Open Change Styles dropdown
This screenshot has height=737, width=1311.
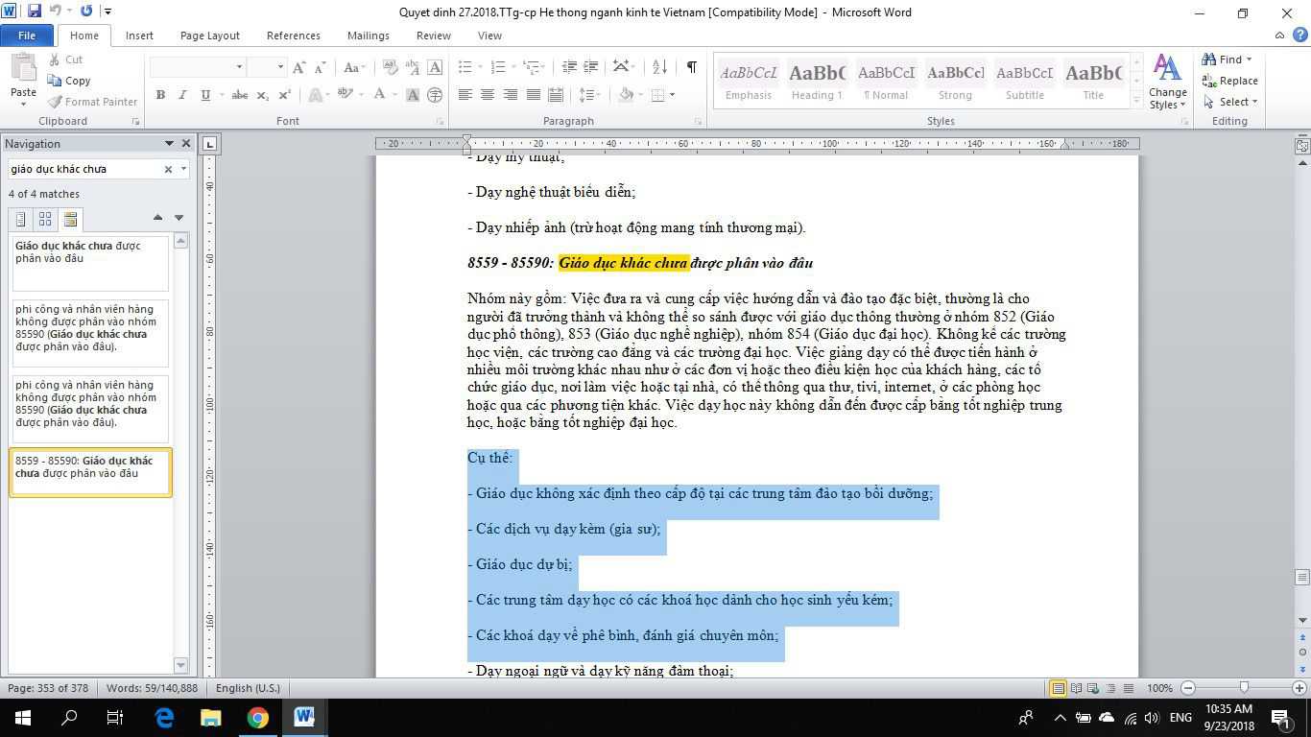1167,83
